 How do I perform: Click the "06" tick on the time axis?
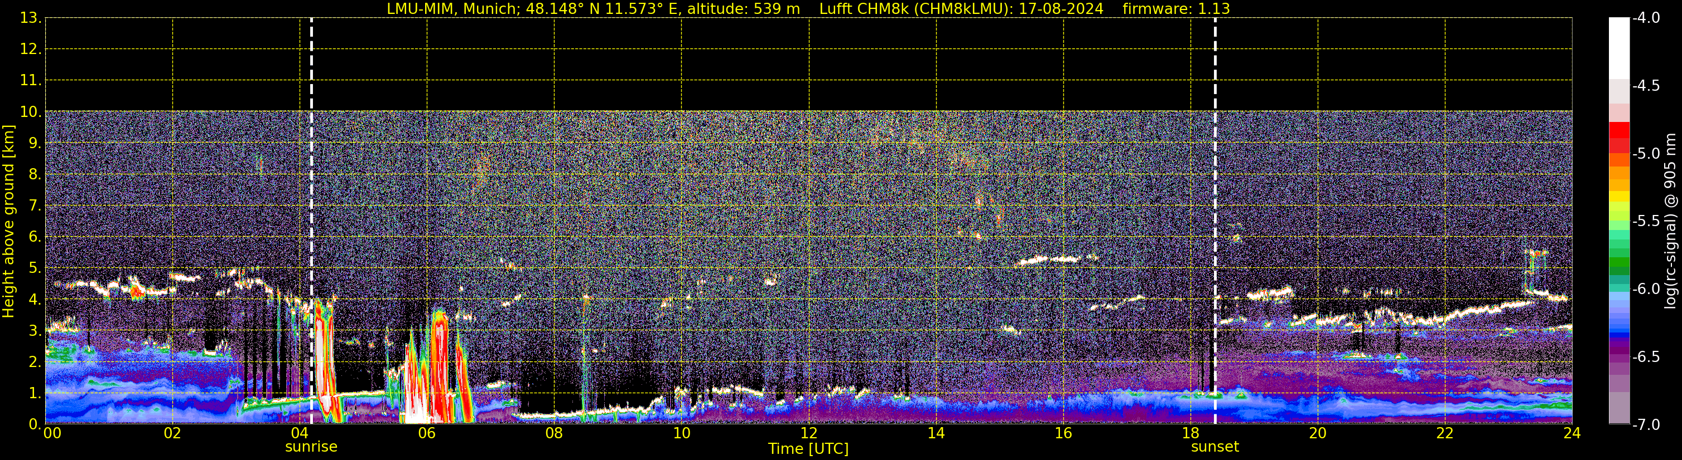427,434
